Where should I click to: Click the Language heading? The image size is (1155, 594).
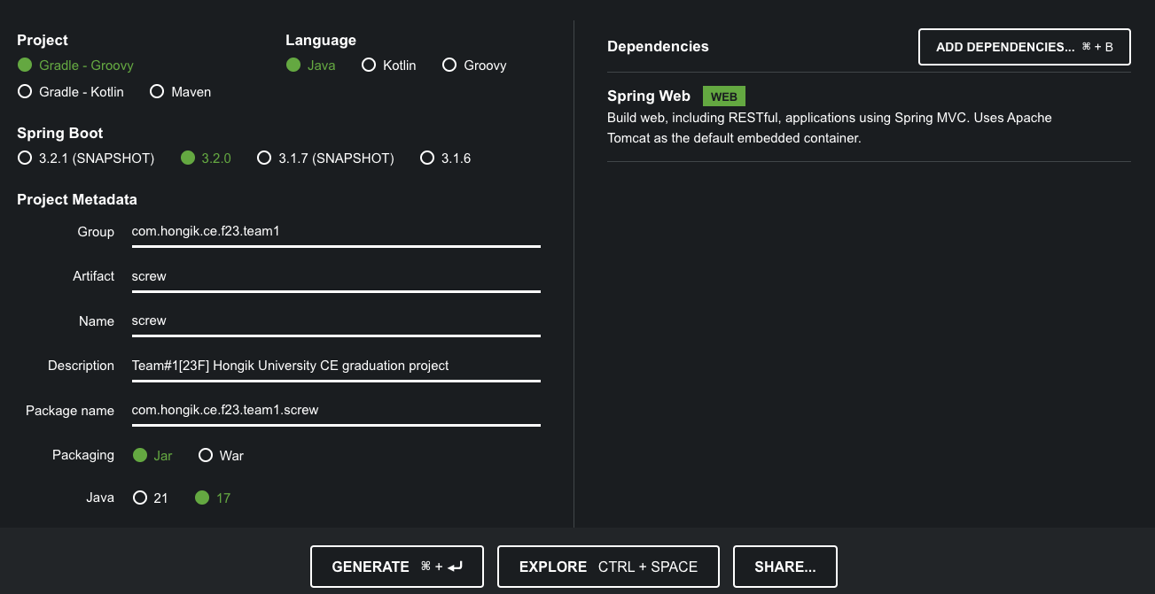point(321,41)
